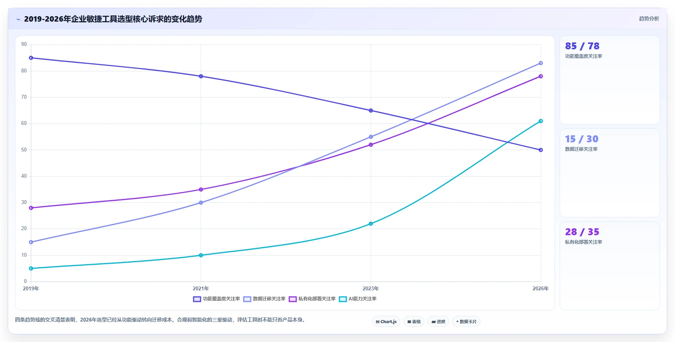Click 数据迁移 2026 data point at 83
Image resolution: width=675 pixels, height=342 pixels.
541,63
